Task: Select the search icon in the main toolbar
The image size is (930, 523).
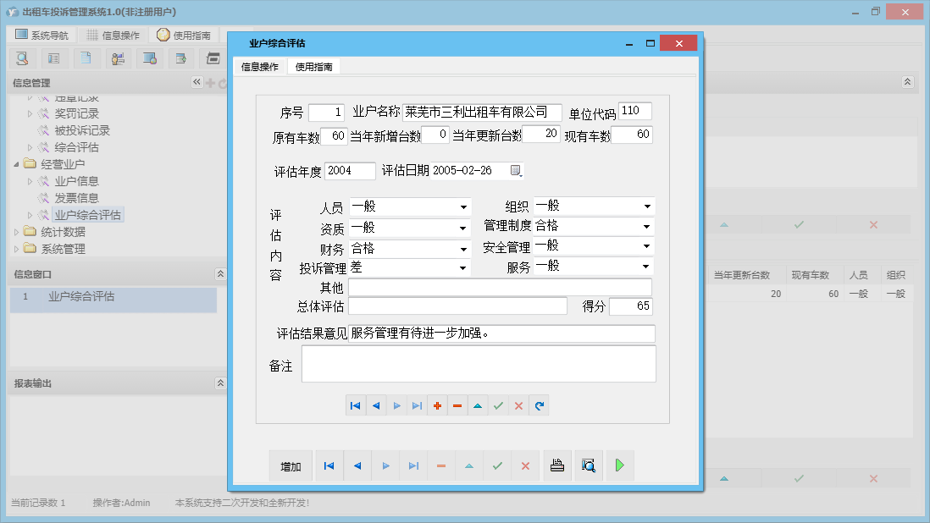Action: [x=21, y=58]
